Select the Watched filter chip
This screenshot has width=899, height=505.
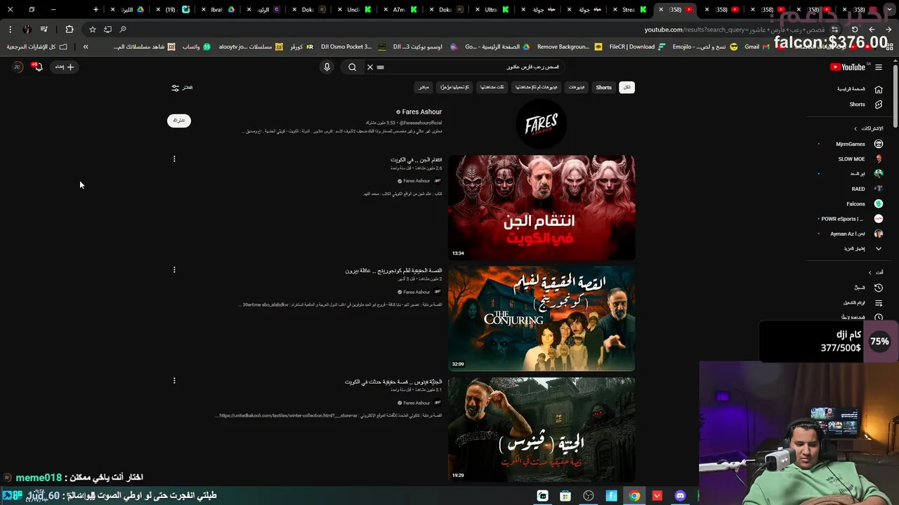492,88
